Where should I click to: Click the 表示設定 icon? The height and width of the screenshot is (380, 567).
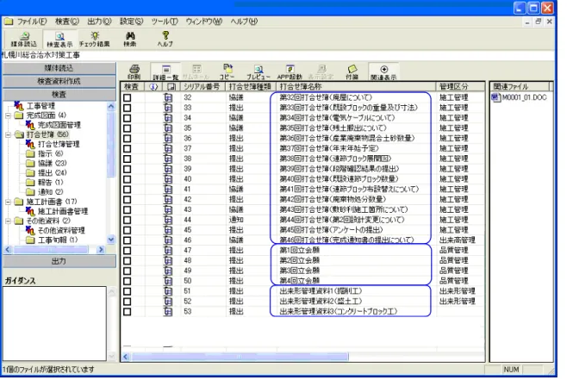(x=321, y=72)
